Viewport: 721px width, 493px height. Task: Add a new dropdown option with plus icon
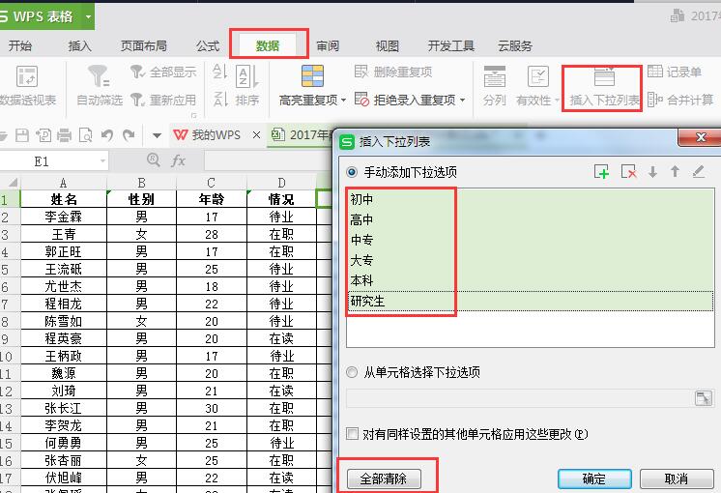[601, 171]
